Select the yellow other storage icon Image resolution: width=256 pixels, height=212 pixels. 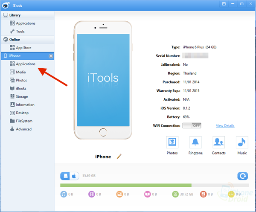231,194
